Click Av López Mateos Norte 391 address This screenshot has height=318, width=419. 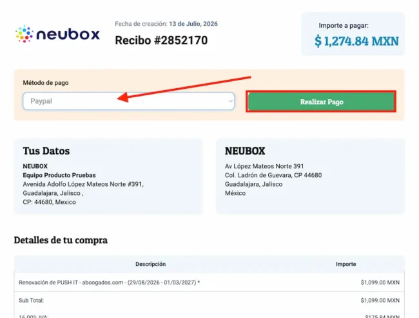coord(264,166)
